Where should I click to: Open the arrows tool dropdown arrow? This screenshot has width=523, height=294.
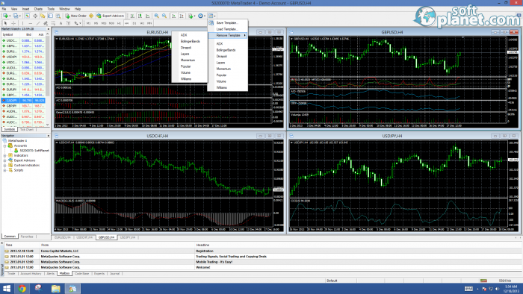click(x=81, y=23)
